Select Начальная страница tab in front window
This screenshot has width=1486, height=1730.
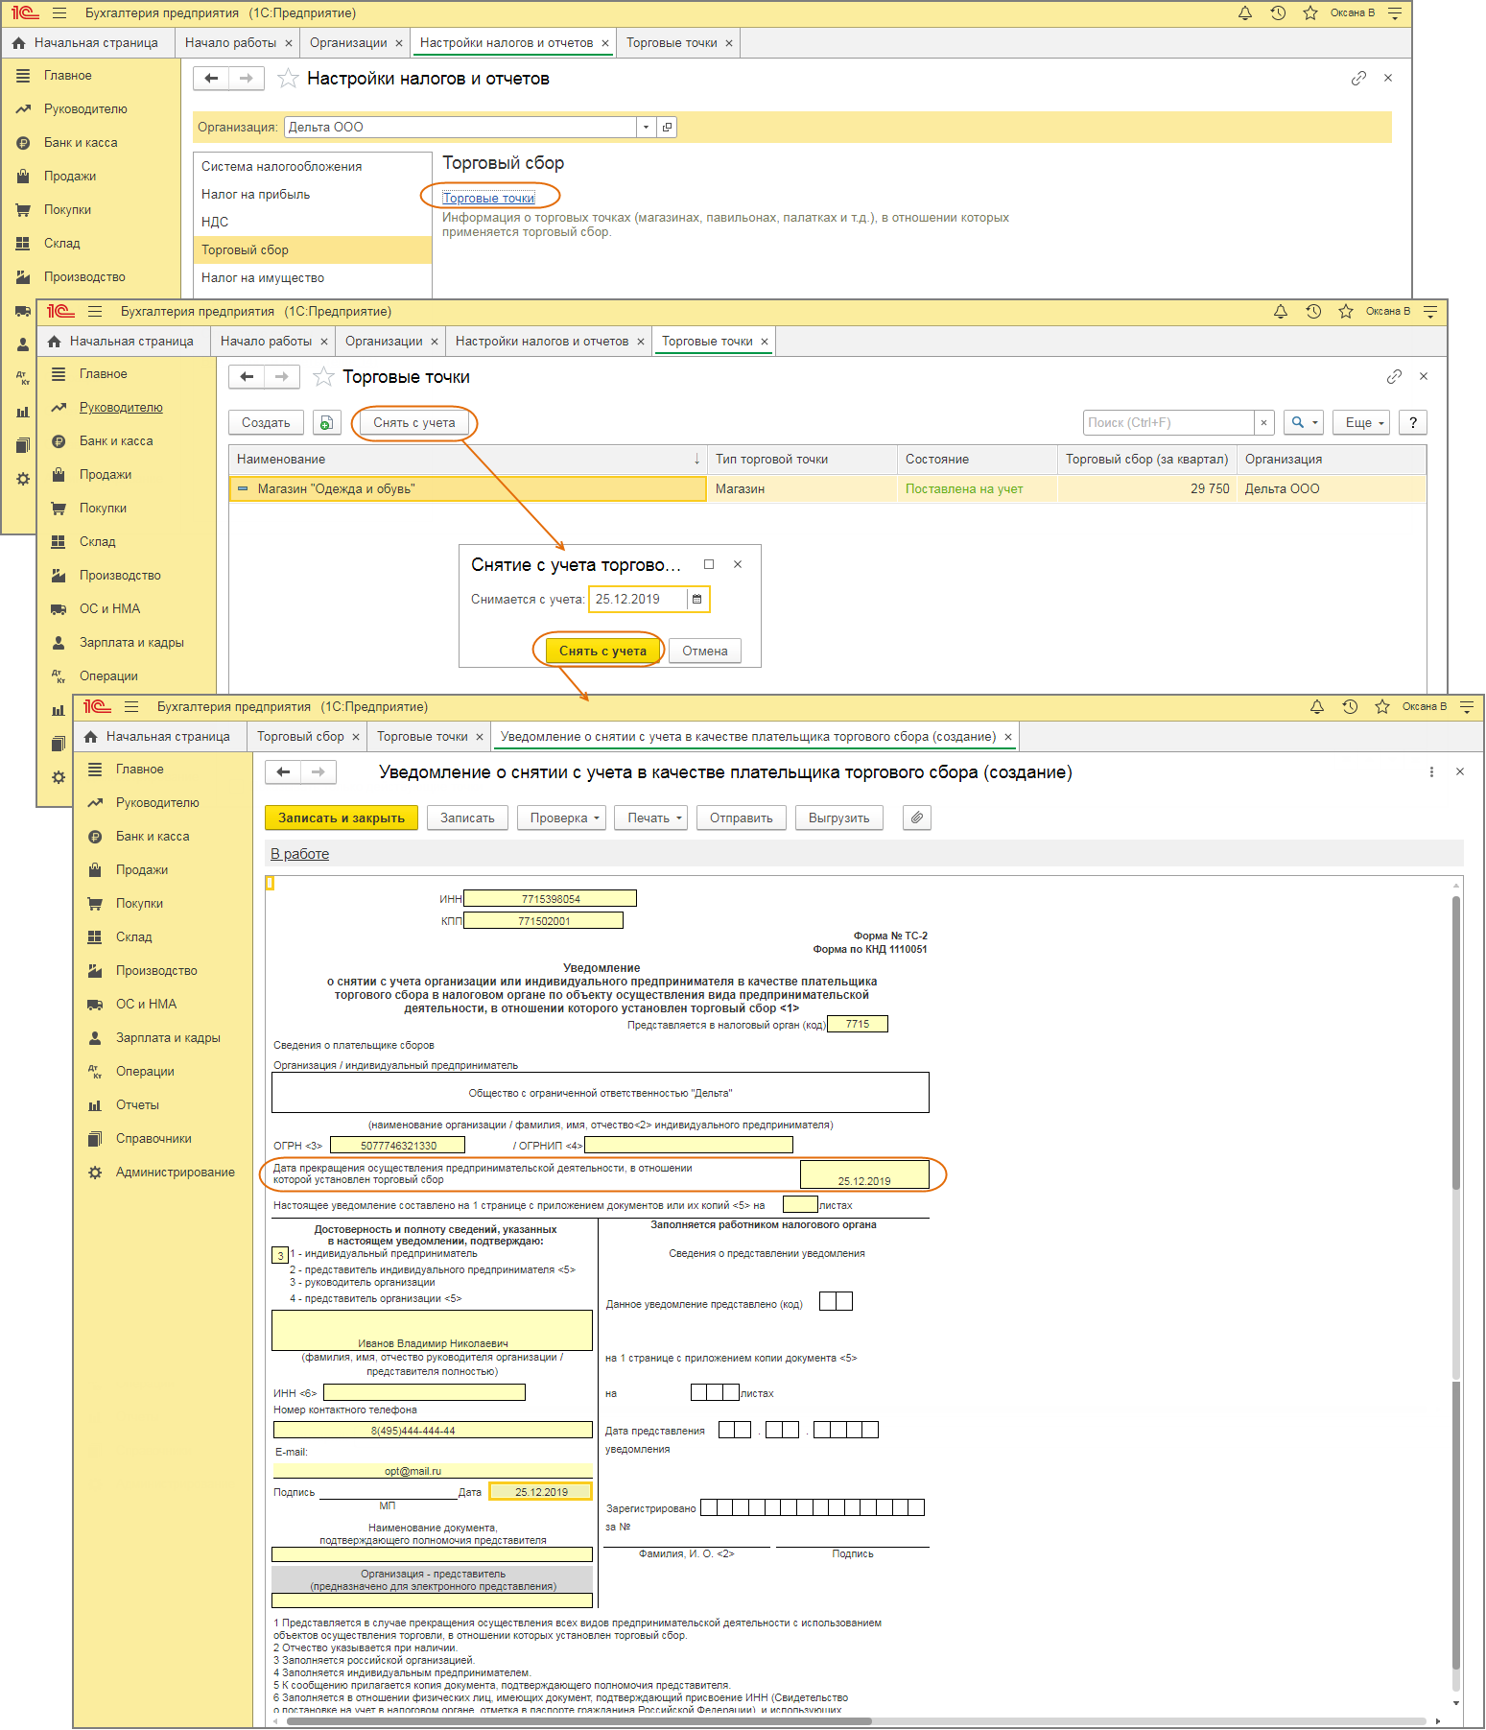168,736
